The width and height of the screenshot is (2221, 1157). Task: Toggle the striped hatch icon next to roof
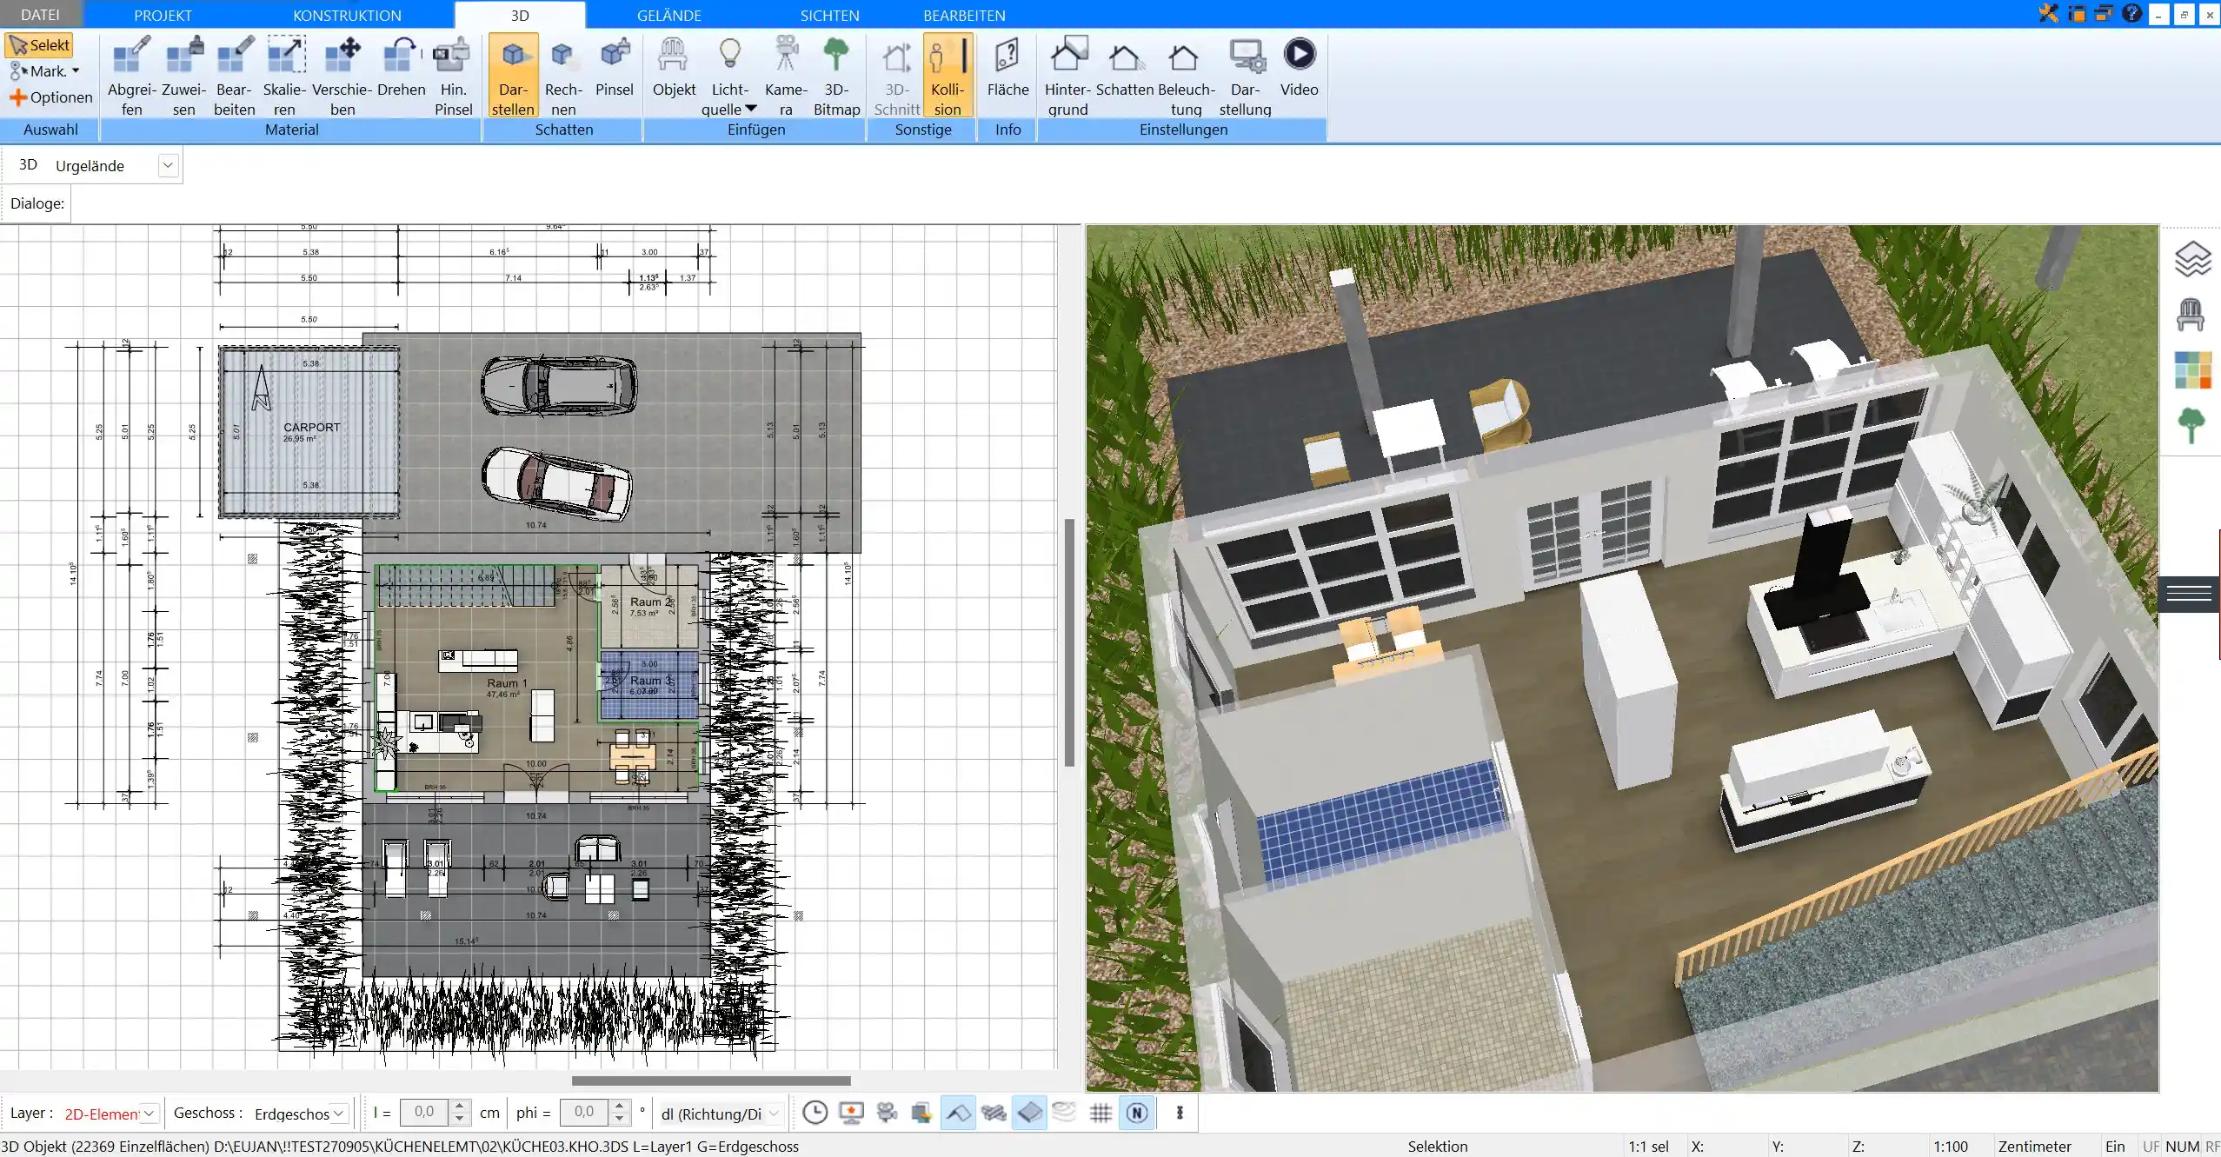(994, 1113)
